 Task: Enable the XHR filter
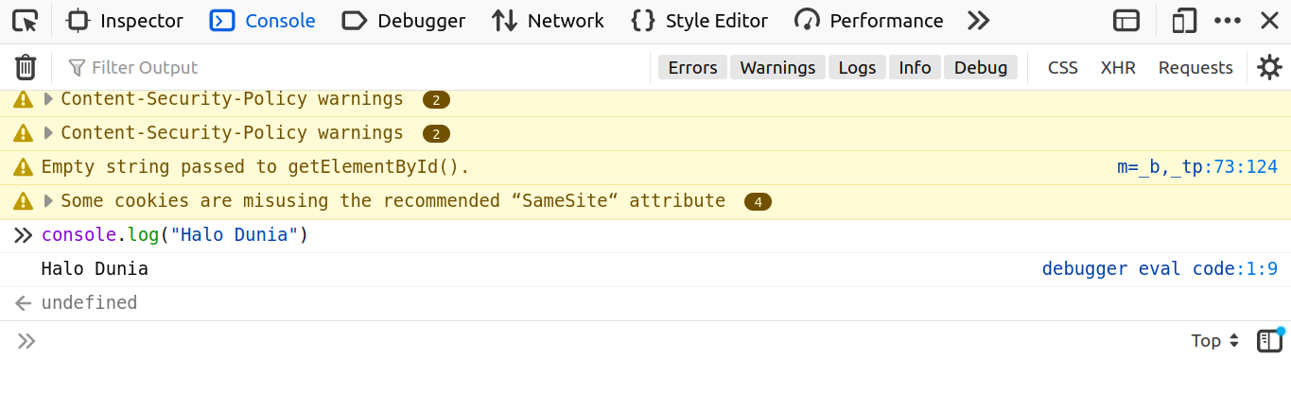pyautogui.click(x=1118, y=67)
